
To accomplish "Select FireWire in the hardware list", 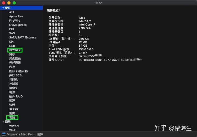I will 15,21.
